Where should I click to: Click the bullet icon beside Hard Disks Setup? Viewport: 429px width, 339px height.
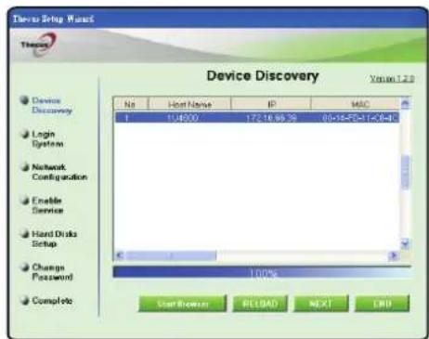coord(24,234)
